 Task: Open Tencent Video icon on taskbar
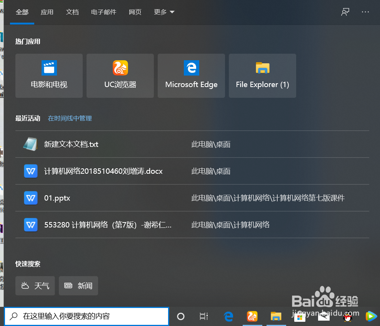pos(371,316)
